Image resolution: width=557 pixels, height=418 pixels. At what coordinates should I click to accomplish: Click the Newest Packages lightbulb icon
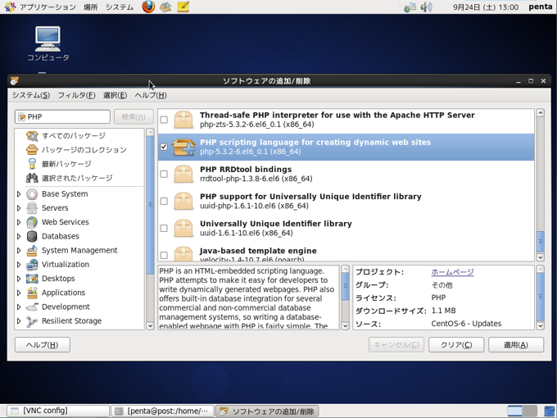click(x=32, y=164)
